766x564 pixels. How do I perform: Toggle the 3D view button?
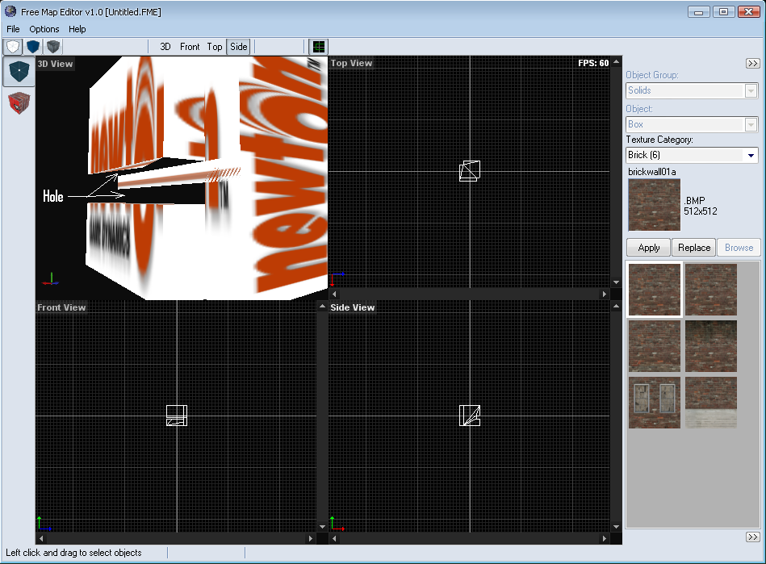(x=165, y=47)
